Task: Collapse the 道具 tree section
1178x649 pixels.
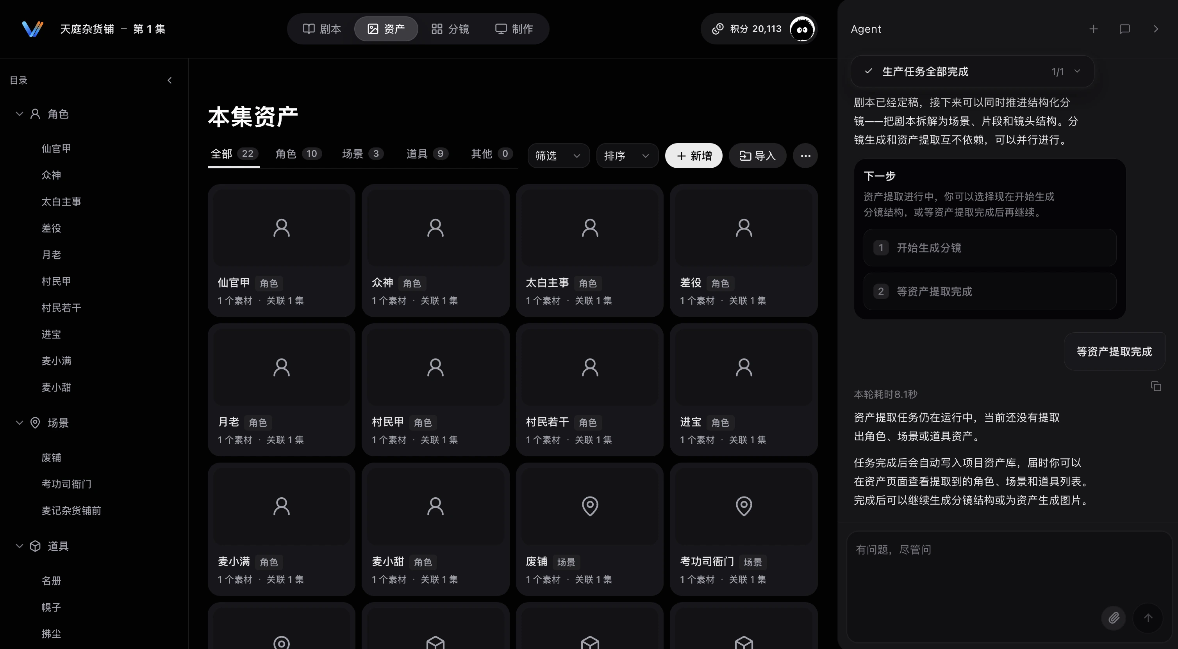Action: (x=19, y=546)
